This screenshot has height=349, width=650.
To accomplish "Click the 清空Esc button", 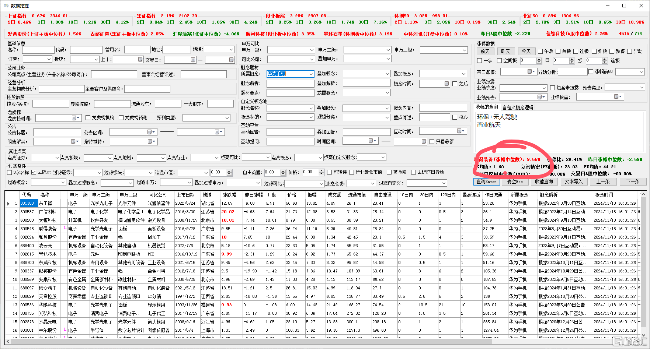I will [x=515, y=181].
